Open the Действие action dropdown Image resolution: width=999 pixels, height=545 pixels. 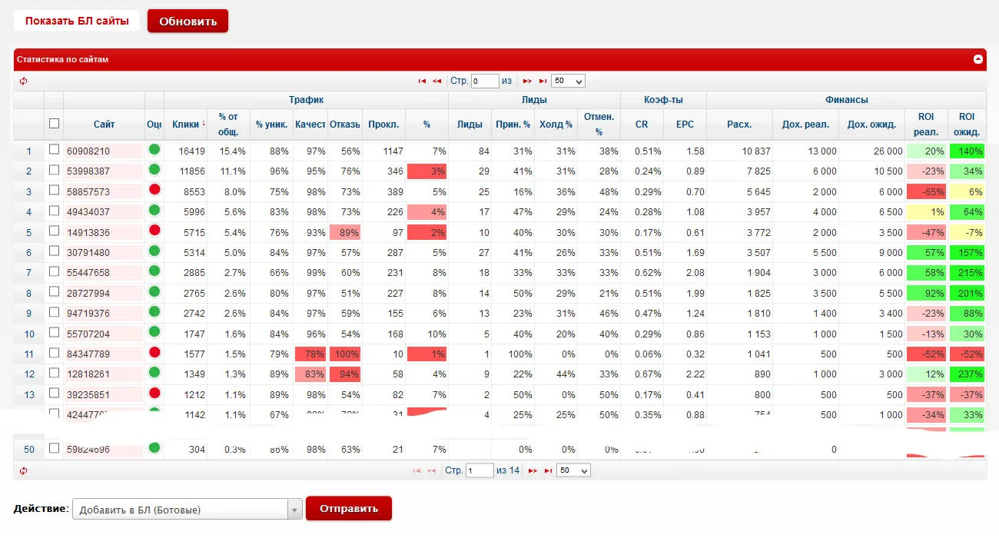[x=188, y=509]
